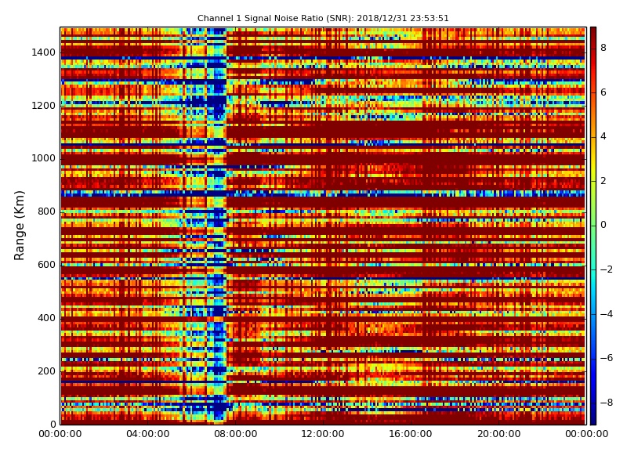Image resolution: width=627 pixels, height=470 pixels.
Task: Click the colorbar label −8
Action: [607, 403]
